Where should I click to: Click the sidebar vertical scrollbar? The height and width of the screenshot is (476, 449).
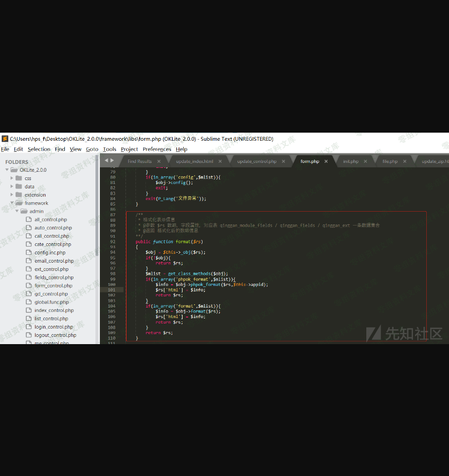click(97, 211)
